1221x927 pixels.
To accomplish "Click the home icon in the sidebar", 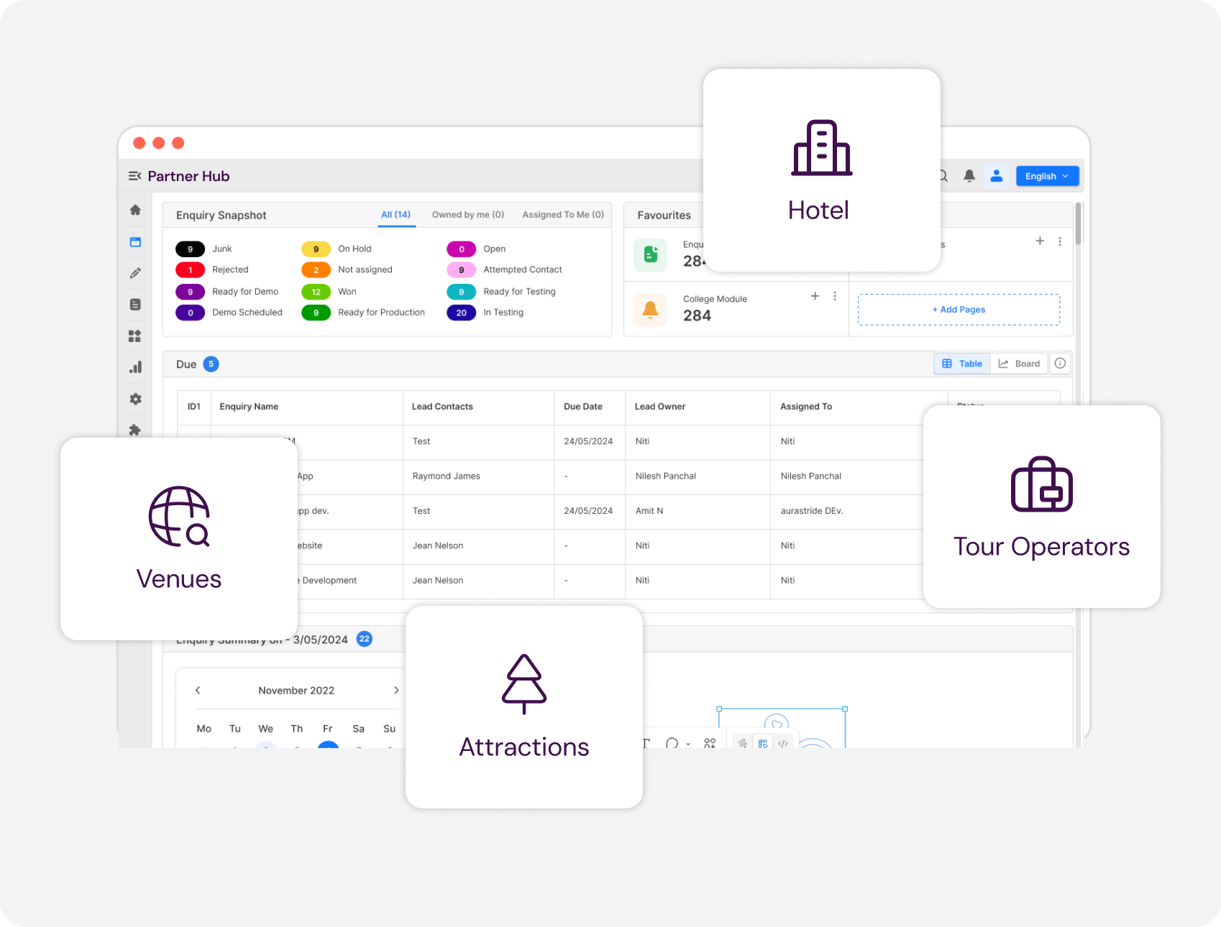I will [135, 210].
